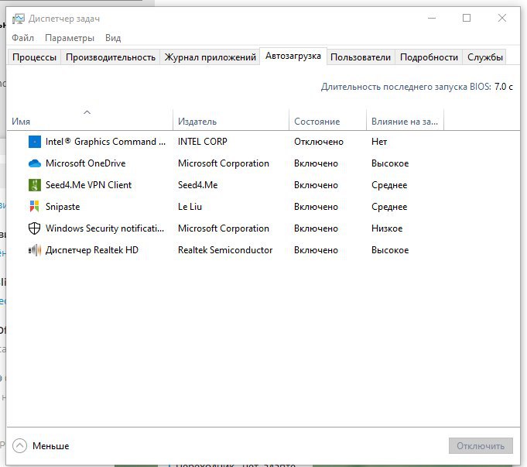Viewport: 527px width, 467px height.
Task: Click the Windows Security shield icon
Action: 34,228
